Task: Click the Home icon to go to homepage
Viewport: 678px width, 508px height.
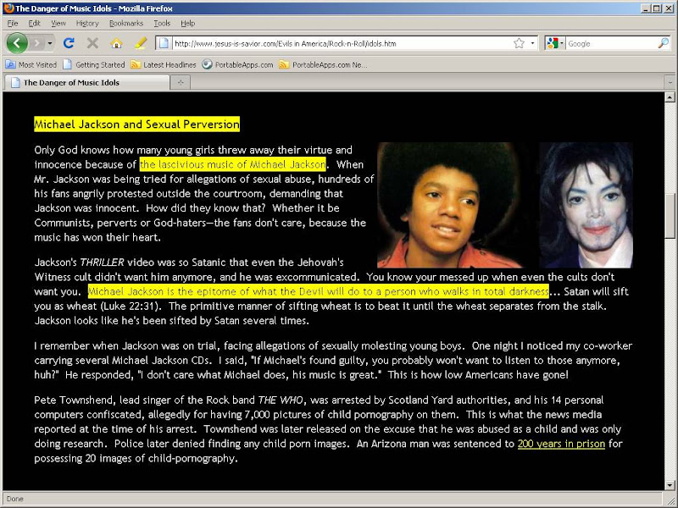Action: [x=114, y=42]
